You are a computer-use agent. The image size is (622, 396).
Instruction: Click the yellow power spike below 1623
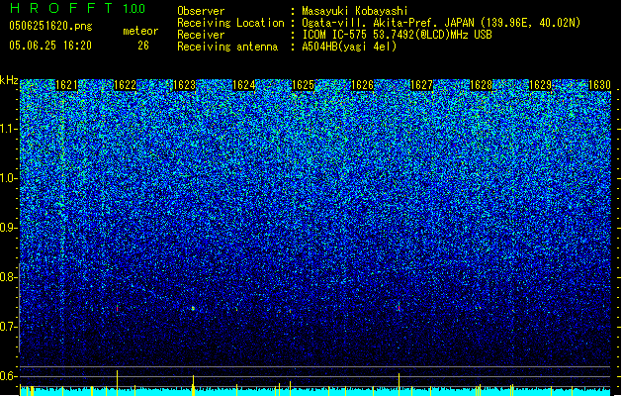pyautogui.click(x=193, y=385)
